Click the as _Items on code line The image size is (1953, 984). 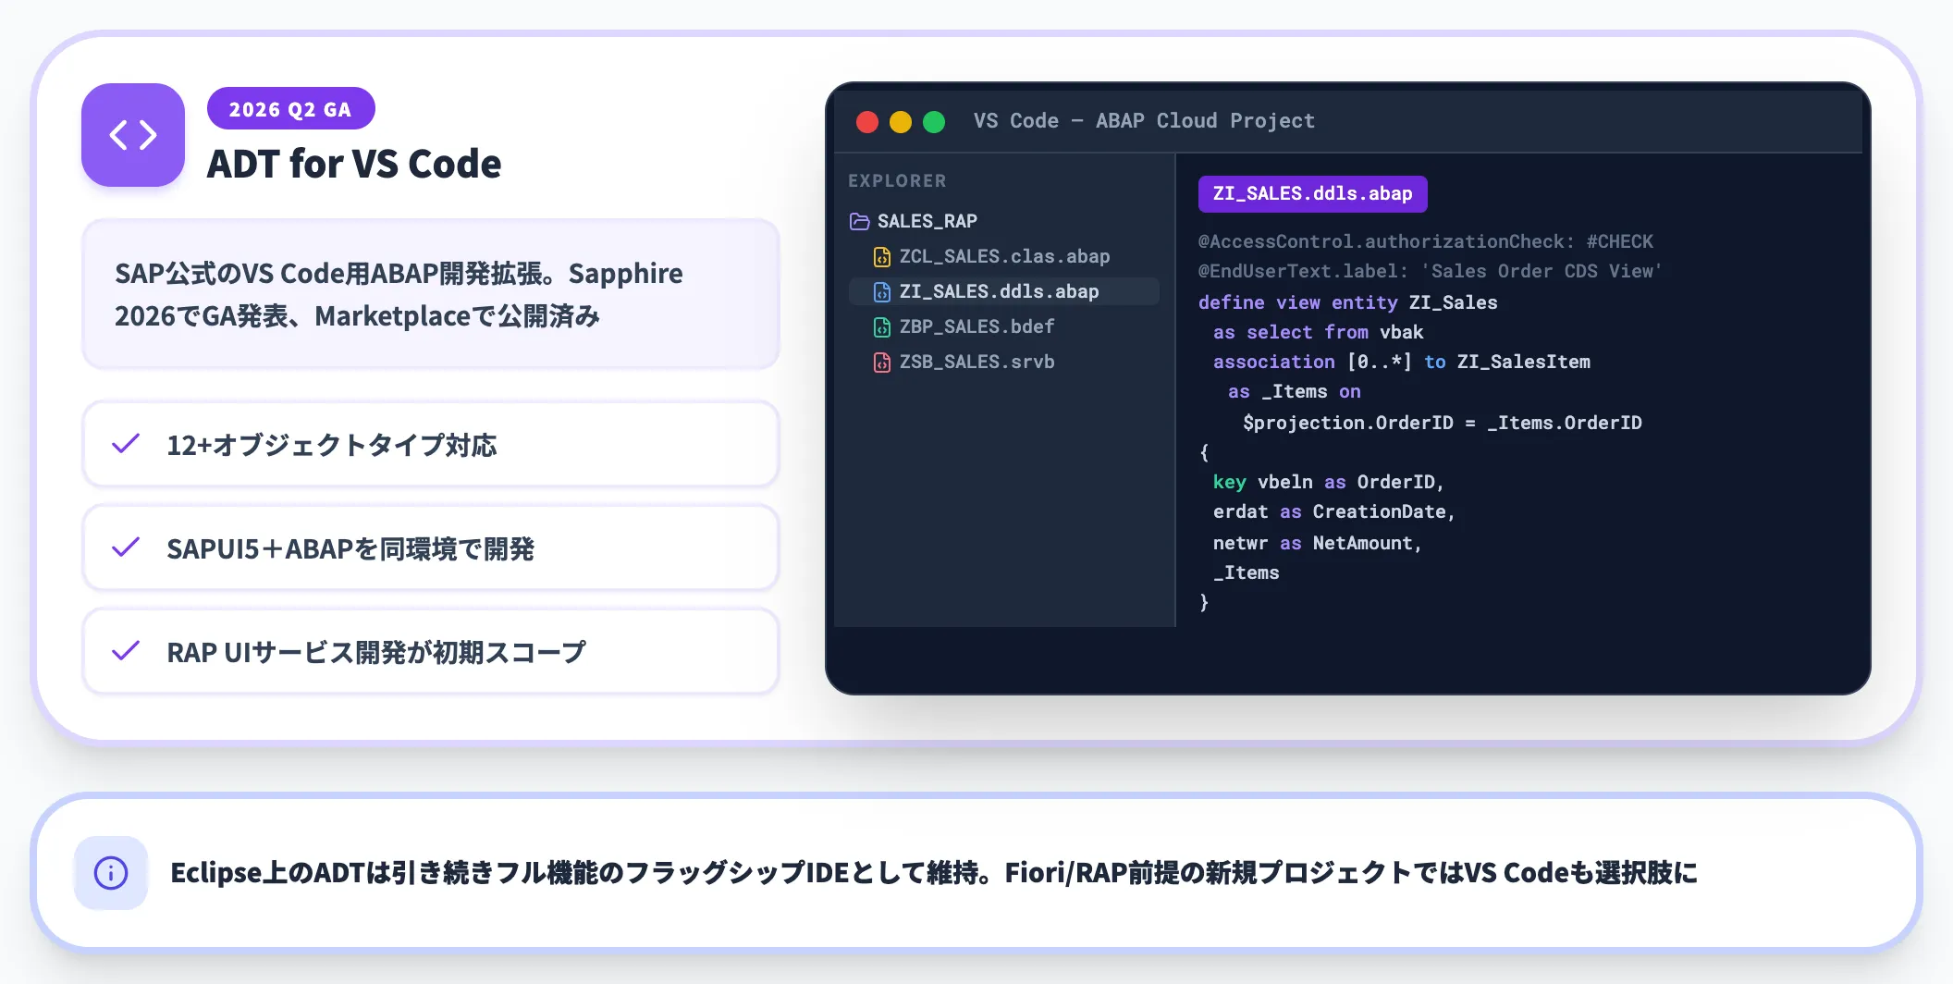[x=1295, y=391]
